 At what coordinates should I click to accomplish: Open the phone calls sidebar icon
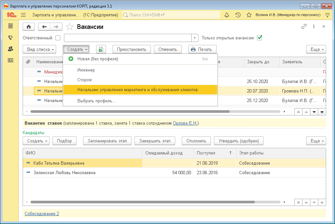(10, 37)
